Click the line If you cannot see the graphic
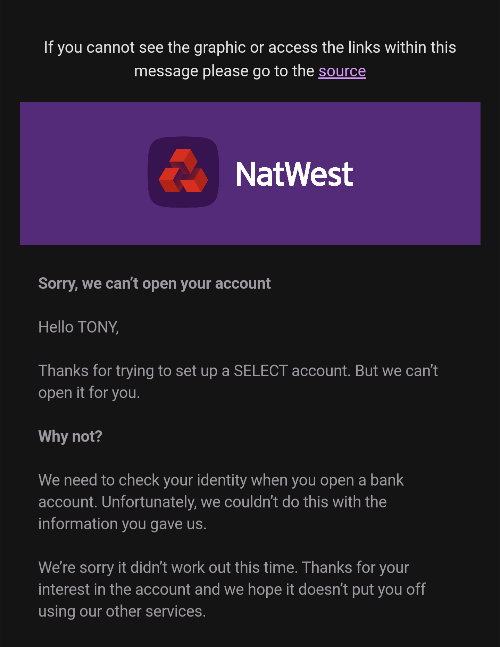The width and height of the screenshot is (500, 647). click(250, 48)
